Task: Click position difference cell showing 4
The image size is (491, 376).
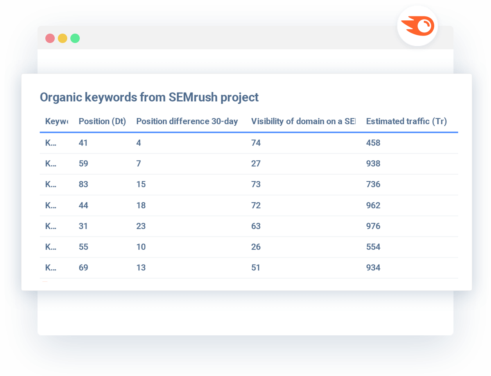Action: [138, 143]
